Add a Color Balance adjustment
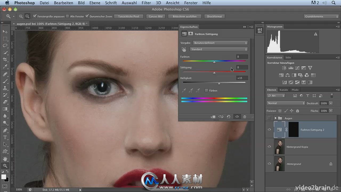Screen dimensions: 341x192 tap(287, 75)
